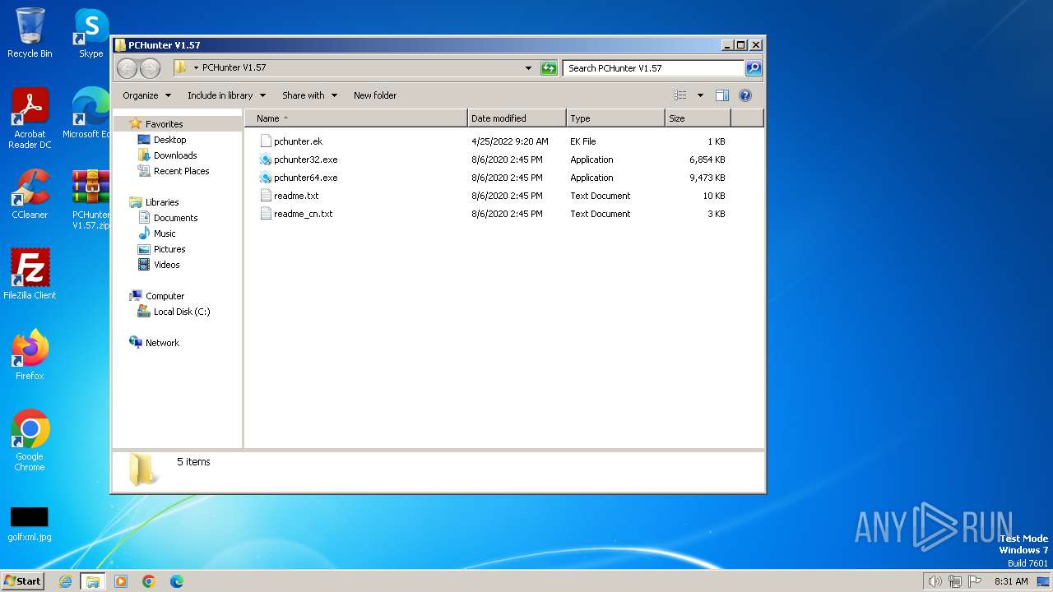The image size is (1053, 592).
Task: Open the Recycle Bin desktop icon
Action: (x=30, y=33)
